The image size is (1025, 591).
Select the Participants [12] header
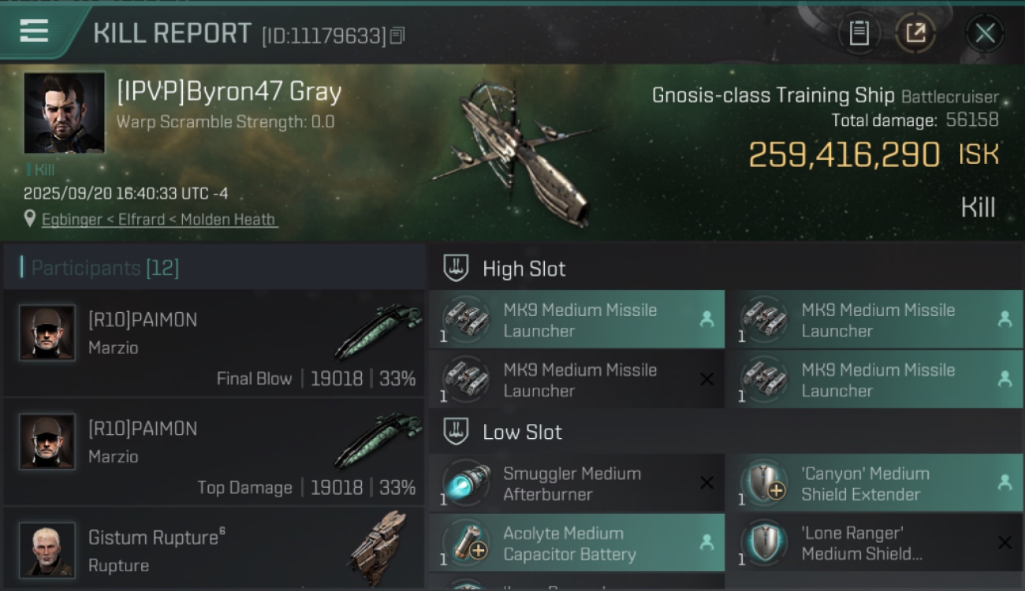(x=105, y=268)
